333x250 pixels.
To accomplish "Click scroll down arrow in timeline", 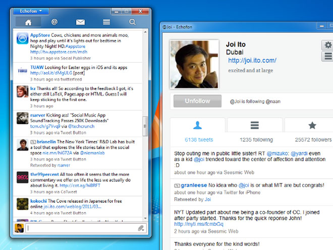I will click(145, 218).
